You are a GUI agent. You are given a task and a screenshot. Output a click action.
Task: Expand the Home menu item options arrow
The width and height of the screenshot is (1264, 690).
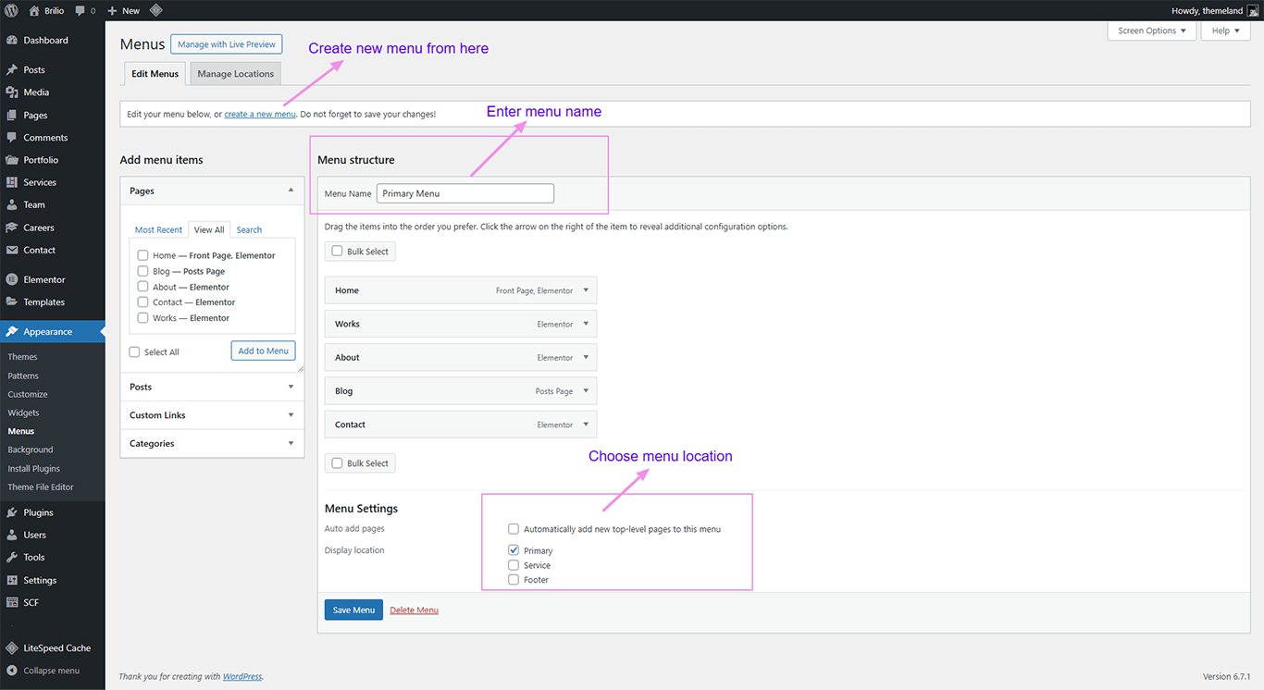click(586, 290)
